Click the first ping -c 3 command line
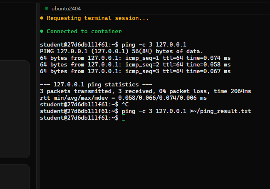 point(113,45)
